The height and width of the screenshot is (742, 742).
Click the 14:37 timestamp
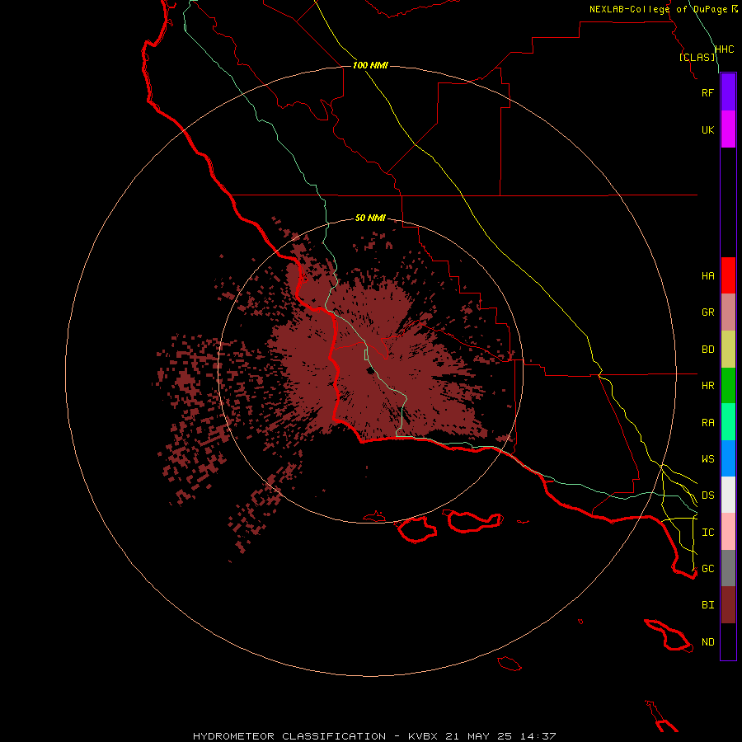[538, 736]
